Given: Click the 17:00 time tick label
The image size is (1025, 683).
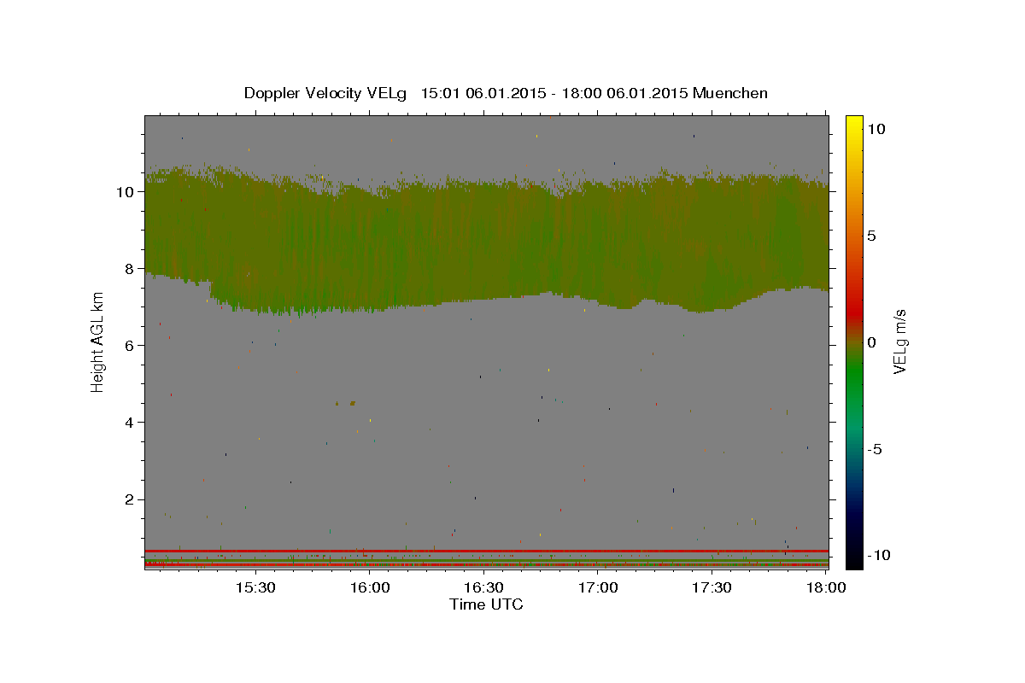Looking at the screenshot, I should 598,587.
